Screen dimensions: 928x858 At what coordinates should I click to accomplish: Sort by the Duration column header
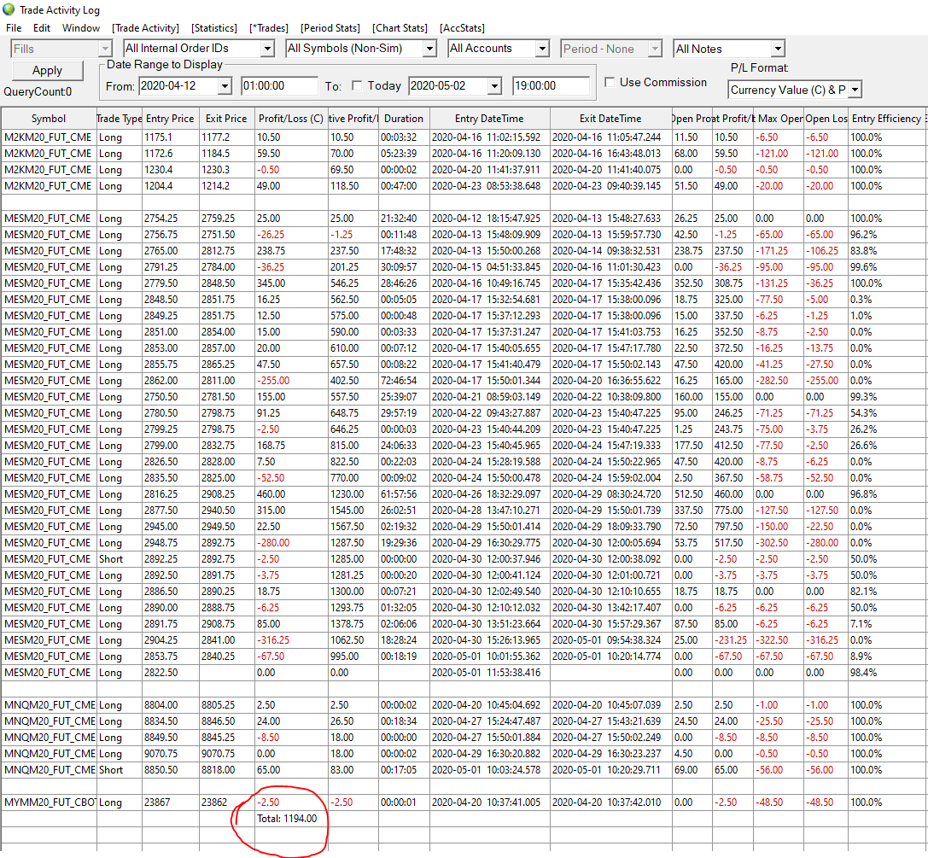[x=404, y=119]
